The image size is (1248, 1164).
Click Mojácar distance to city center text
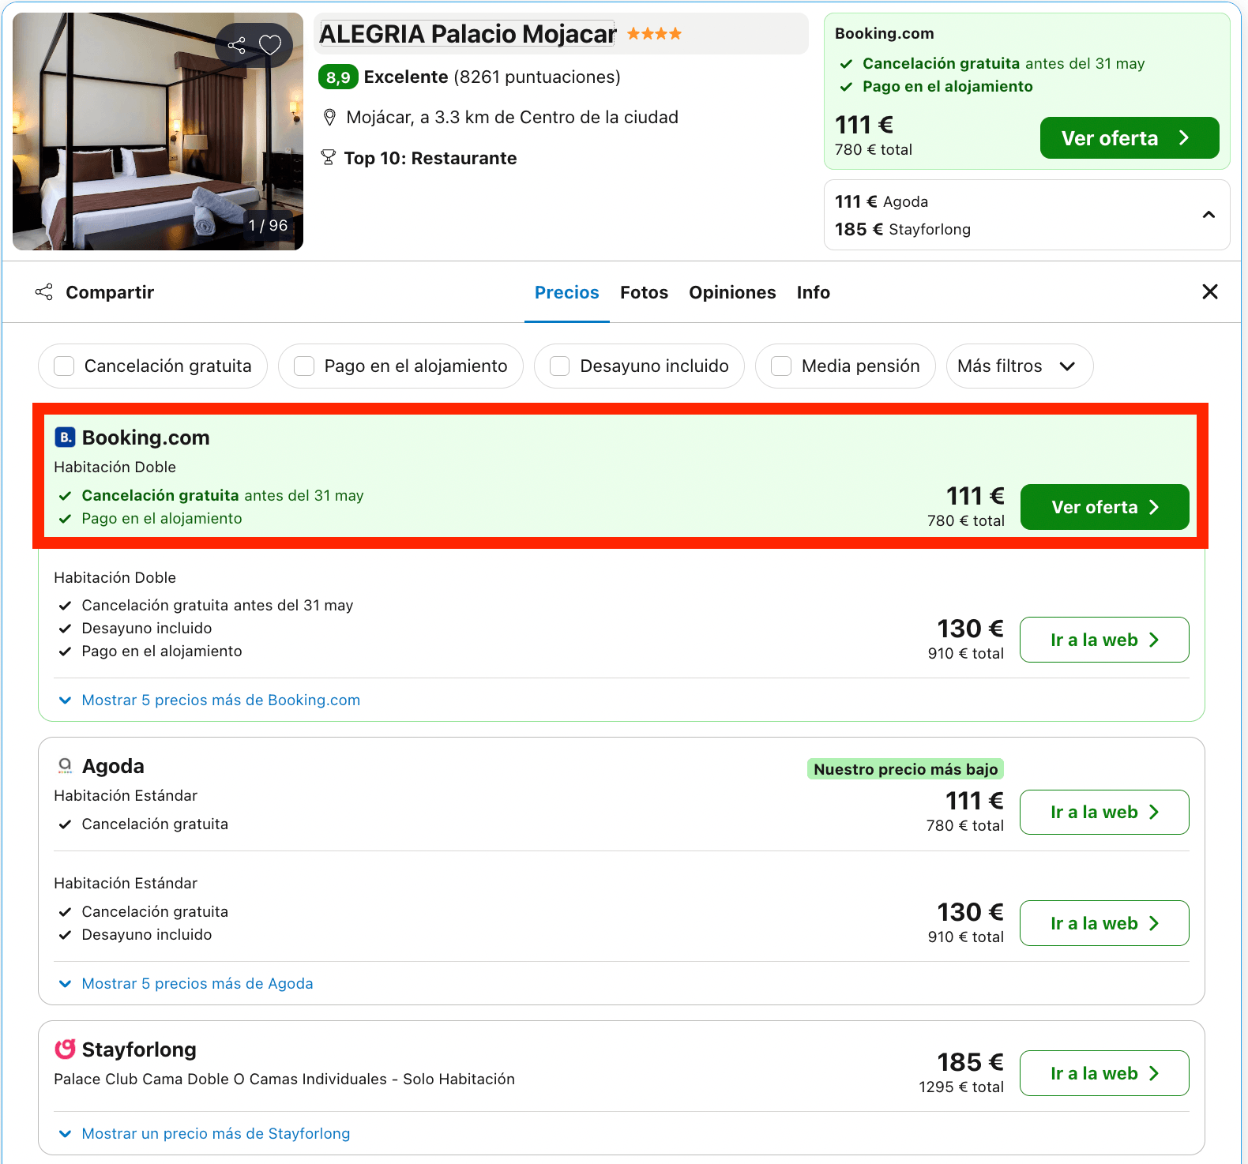coord(513,118)
